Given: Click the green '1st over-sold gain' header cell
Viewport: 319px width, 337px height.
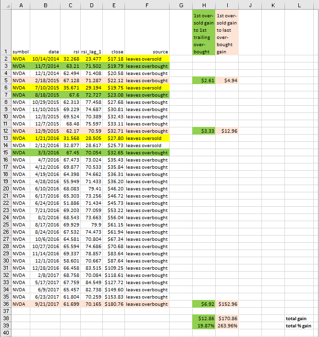Looking at the screenshot, I should (x=204, y=32).
